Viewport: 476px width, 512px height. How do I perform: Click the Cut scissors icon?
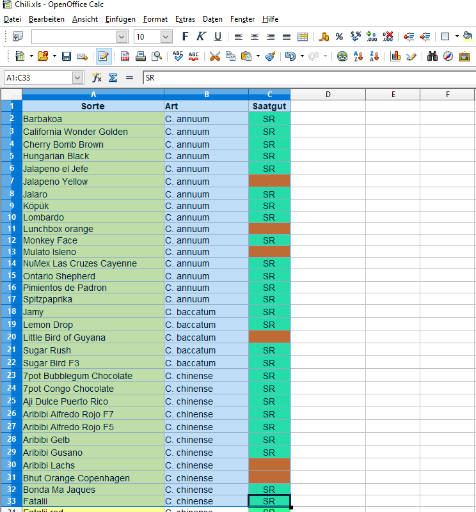215,56
